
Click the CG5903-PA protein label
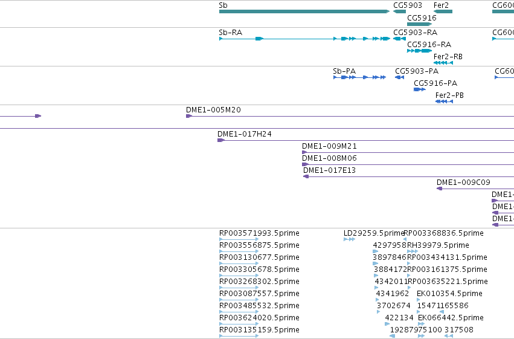click(x=417, y=71)
